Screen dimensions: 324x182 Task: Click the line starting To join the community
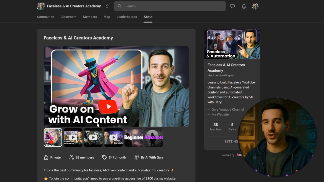click(x=110, y=178)
